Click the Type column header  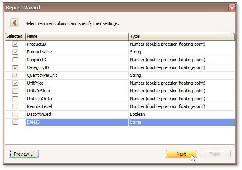point(181,37)
